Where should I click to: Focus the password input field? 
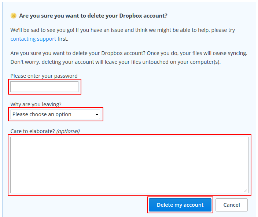(44, 87)
